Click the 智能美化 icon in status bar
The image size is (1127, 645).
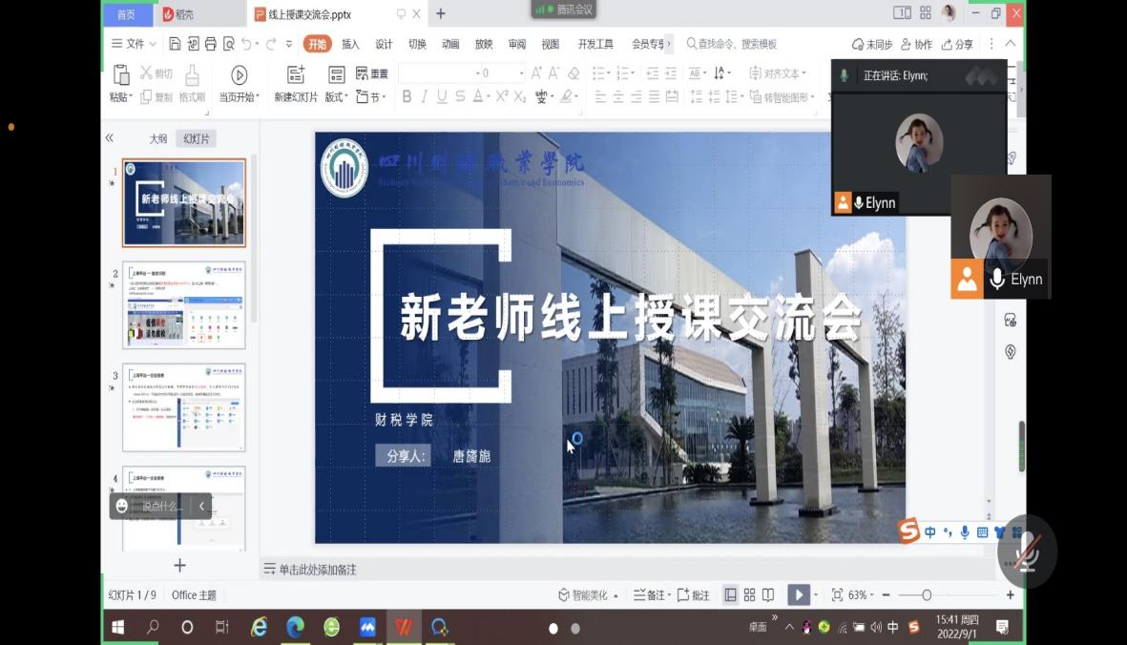pyautogui.click(x=565, y=595)
